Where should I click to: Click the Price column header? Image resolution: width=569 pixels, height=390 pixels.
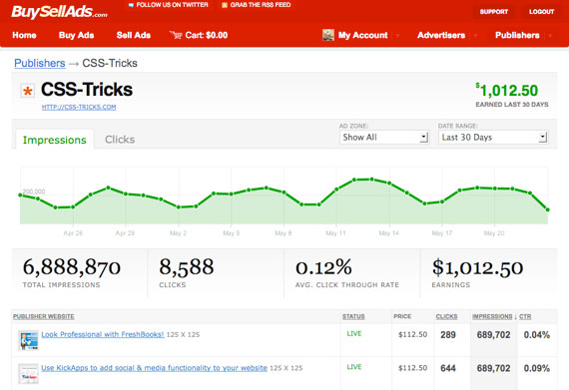[x=402, y=316]
